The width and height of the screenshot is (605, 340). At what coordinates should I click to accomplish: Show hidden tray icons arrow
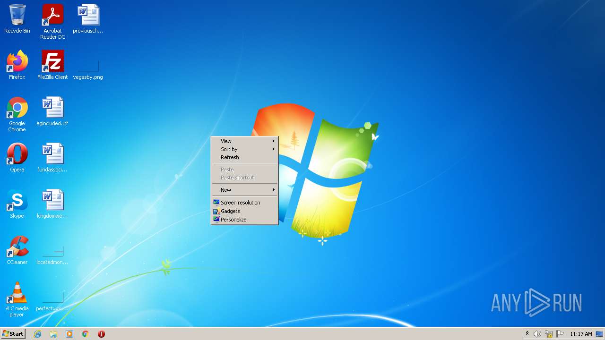pos(527,334)
